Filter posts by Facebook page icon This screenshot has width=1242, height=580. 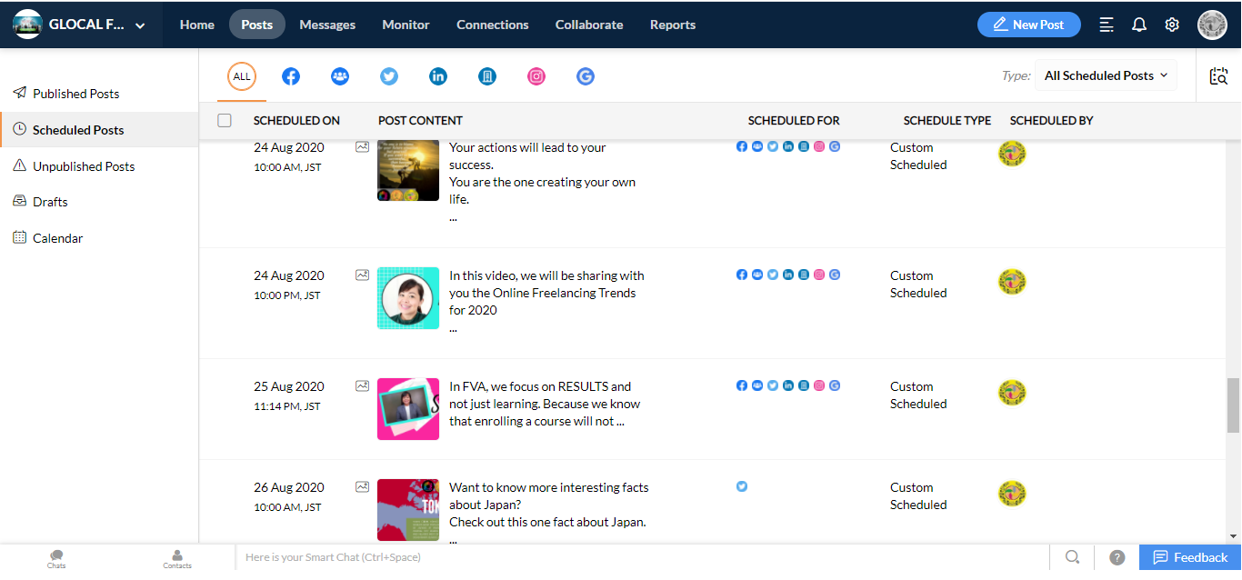click(291, 76)
